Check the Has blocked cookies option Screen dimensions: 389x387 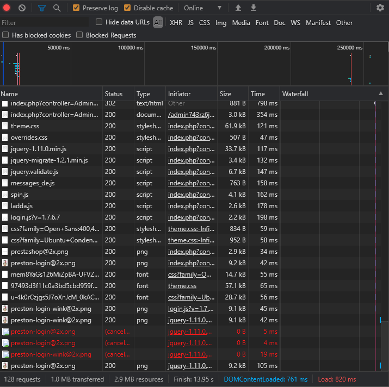[x=5, y=35]
